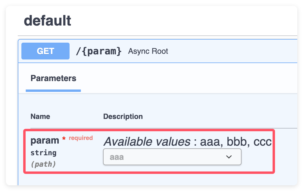Click the red required asterisk
This screenshot has height=191, width=303.
[x=64, y=139]
